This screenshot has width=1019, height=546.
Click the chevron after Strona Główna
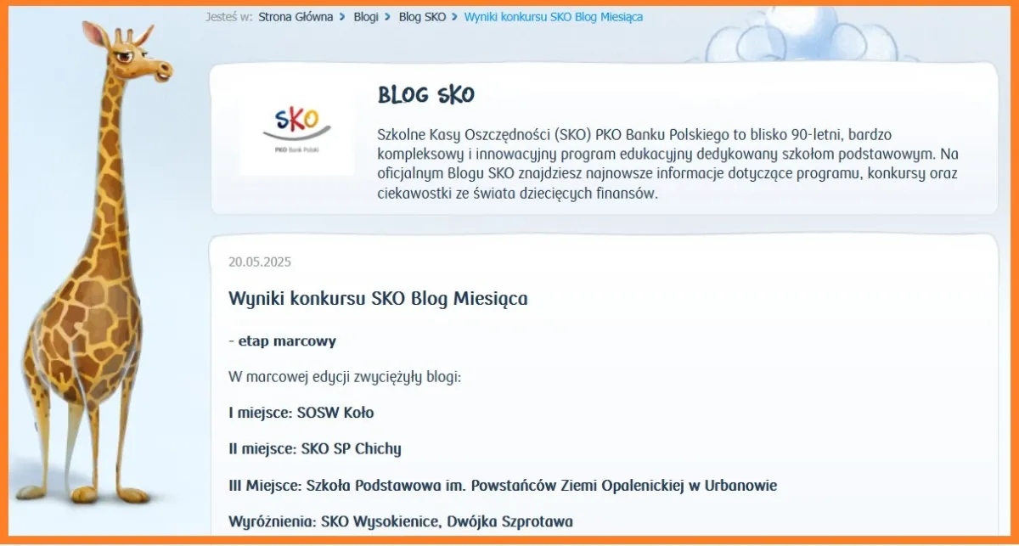(x=342, y=17)
